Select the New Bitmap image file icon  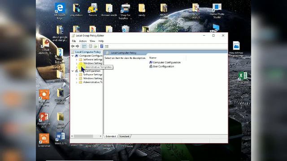coord(236,49)
